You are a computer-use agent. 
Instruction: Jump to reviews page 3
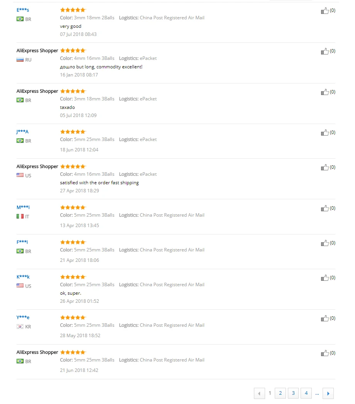click(293, 393)
